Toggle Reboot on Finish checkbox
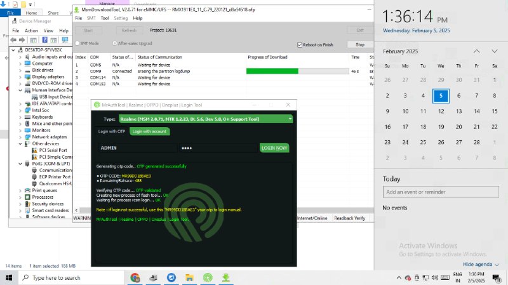The image size is (508, 285). 300,44
